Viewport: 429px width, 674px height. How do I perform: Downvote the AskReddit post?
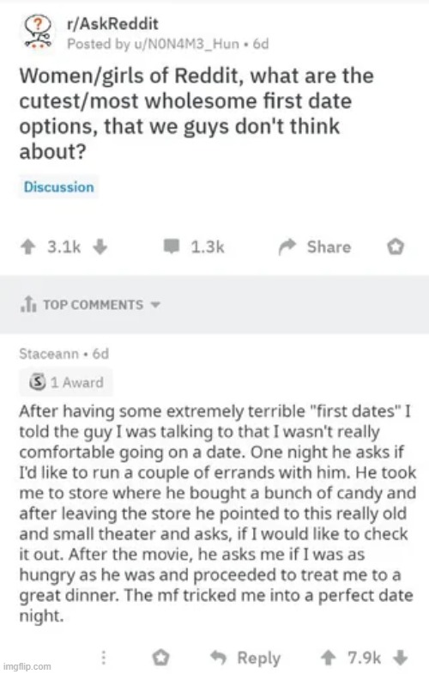[x=100, y=247]
